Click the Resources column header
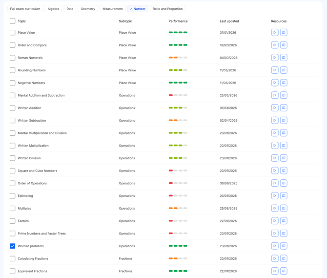Screen dimensions: 327x278 [279, 21]
